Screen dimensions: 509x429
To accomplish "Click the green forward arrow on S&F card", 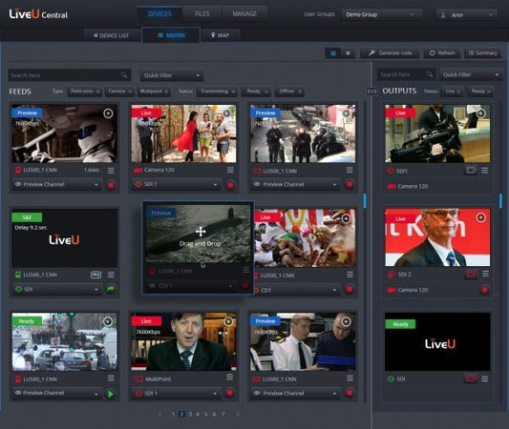I will [x=111, y=289].
